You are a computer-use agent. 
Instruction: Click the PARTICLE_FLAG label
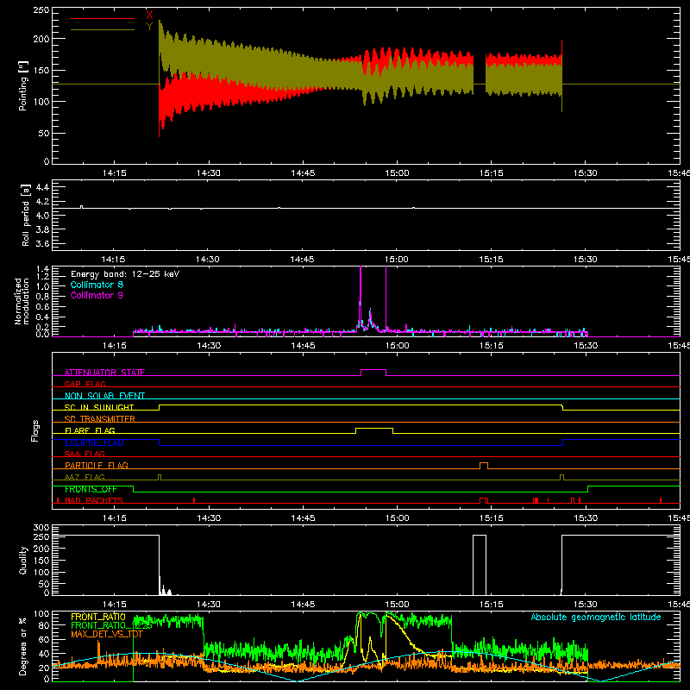click(x=97, y=465)
